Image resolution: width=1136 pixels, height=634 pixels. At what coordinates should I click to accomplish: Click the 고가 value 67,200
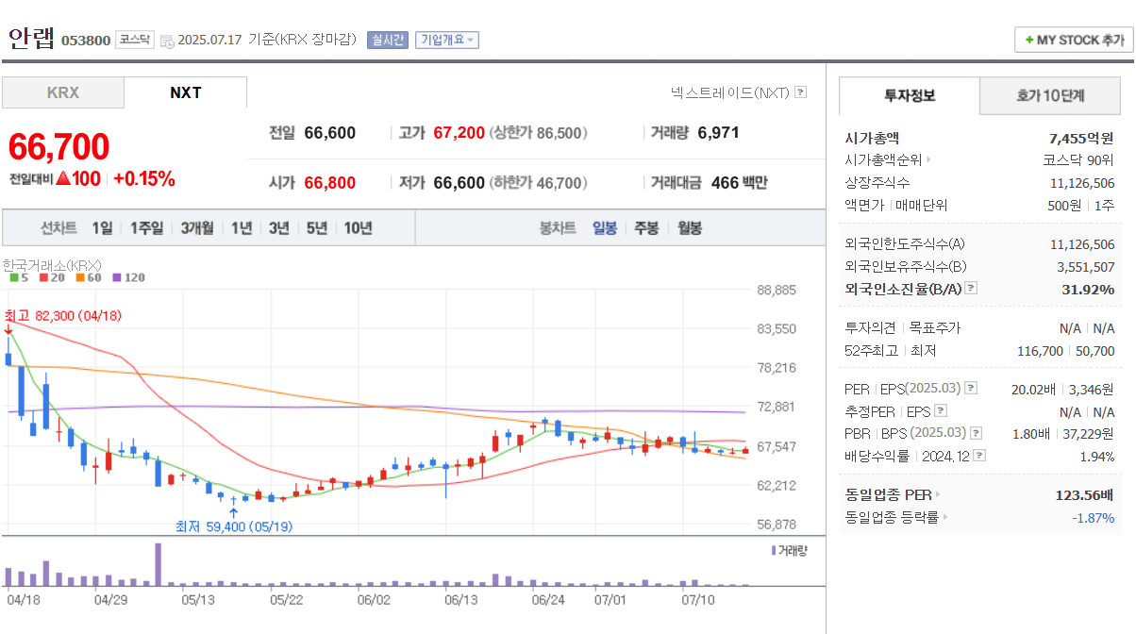[459, 133]
